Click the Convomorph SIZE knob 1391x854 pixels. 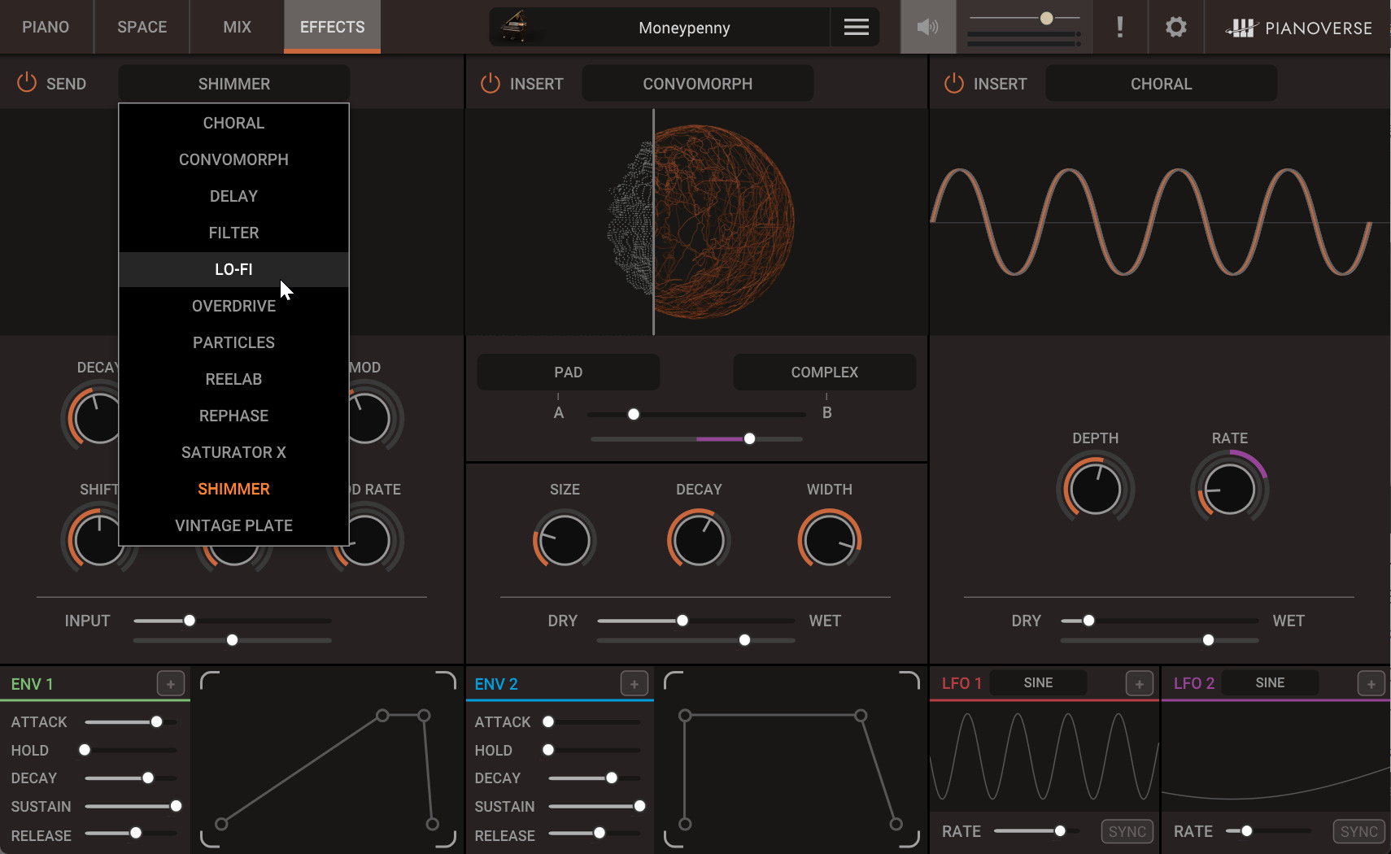[565, 540]
